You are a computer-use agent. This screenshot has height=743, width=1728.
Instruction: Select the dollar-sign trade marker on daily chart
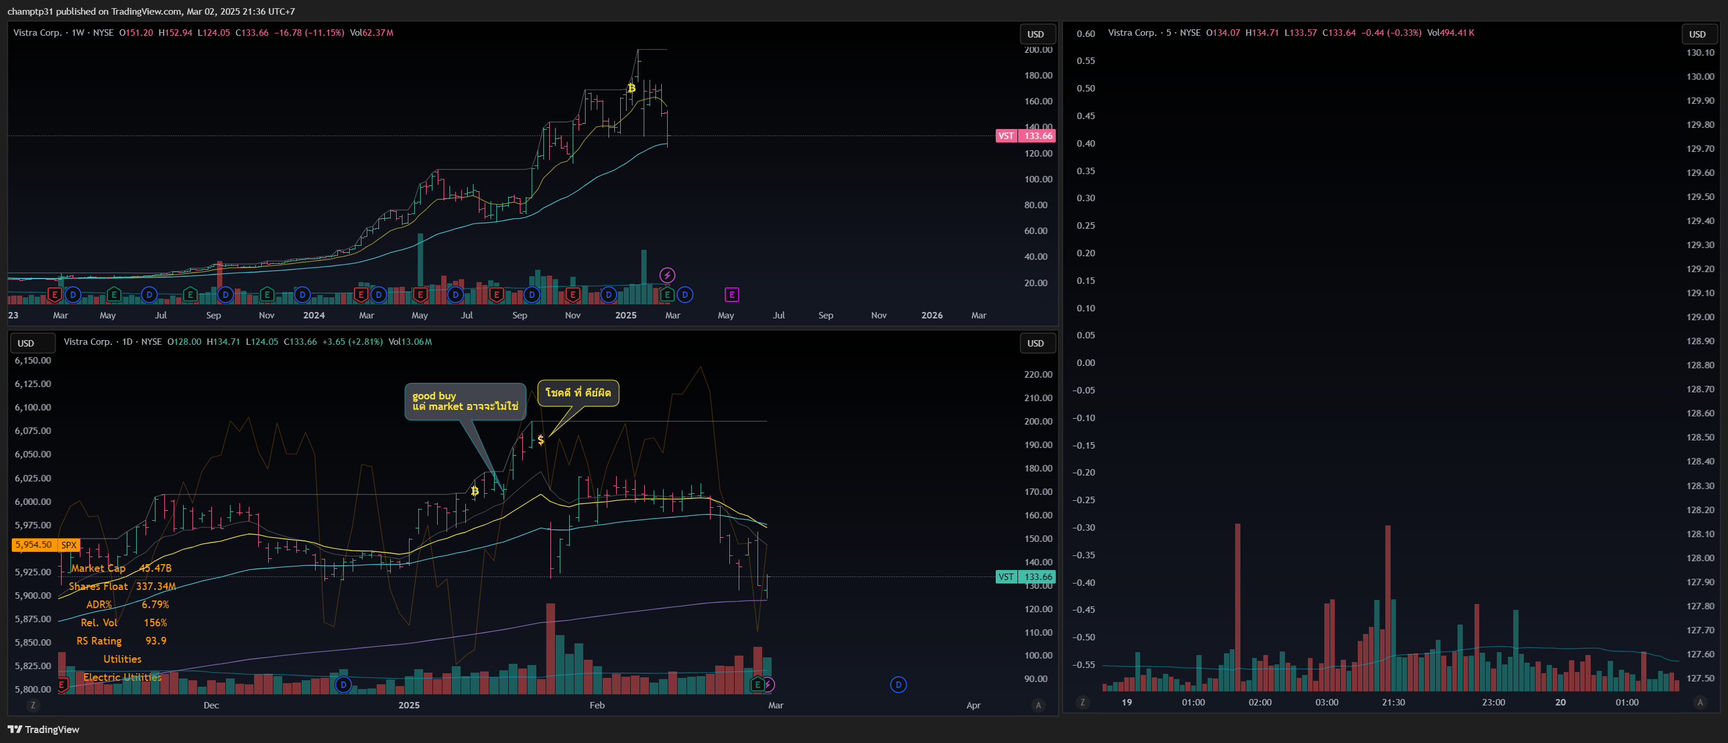pyautogui.click(x=540, y=440)
